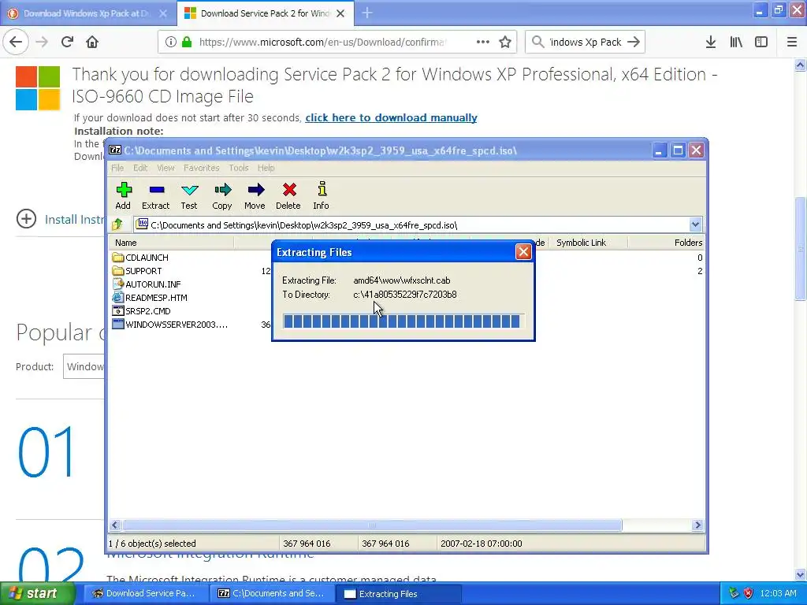The image size is (807, 605).
Task: Open the Tools menu in 7-Zip
Action: pos(238,168)
